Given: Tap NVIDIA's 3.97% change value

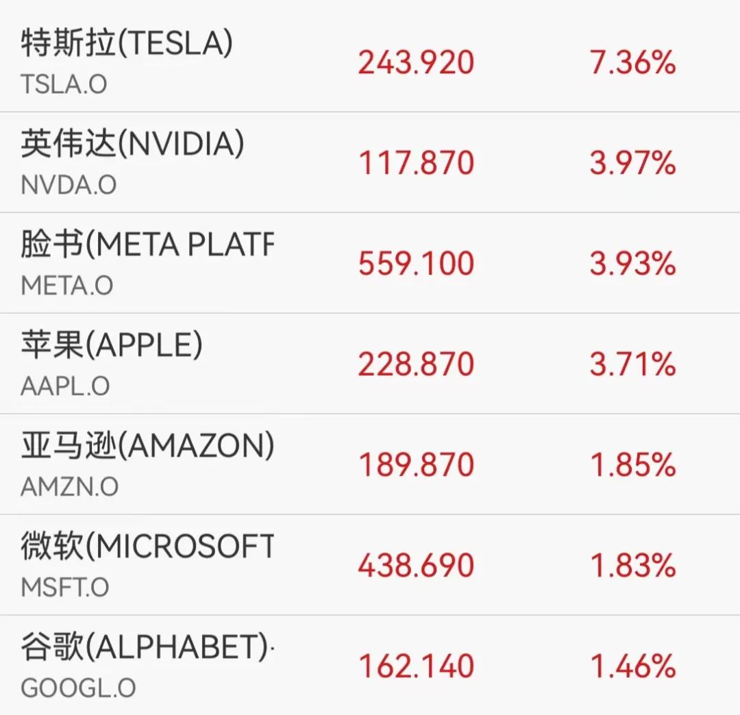Looking at the screenshot, I should (632, 164).
